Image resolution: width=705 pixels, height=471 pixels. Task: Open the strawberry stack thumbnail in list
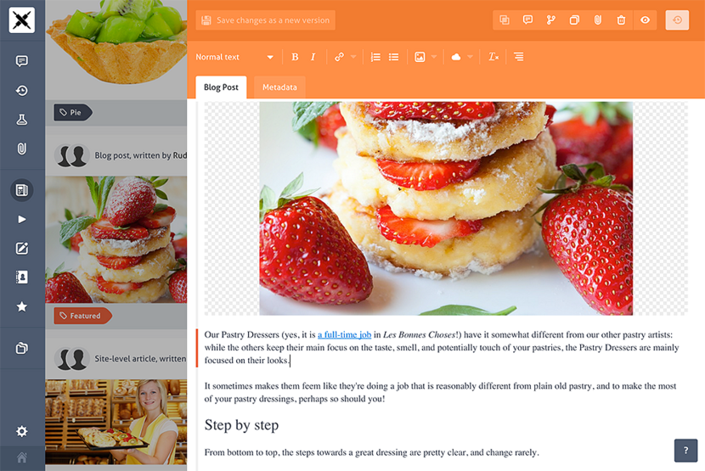[116, 239]
